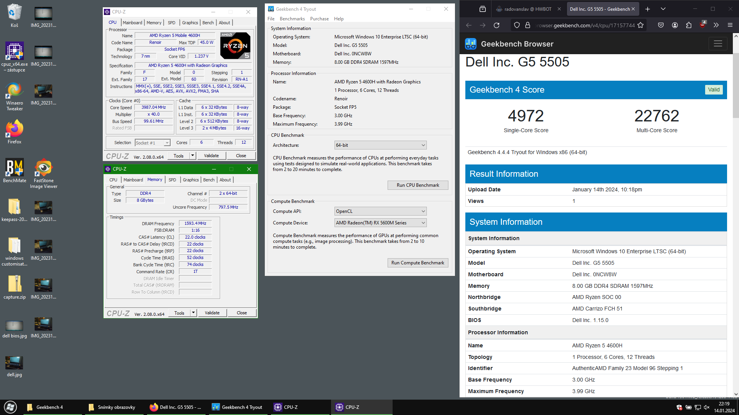This screenshot has height=415, width=739.
Task: Launch Winaero Tweaker desktop icon
Action: coord(14,96)
